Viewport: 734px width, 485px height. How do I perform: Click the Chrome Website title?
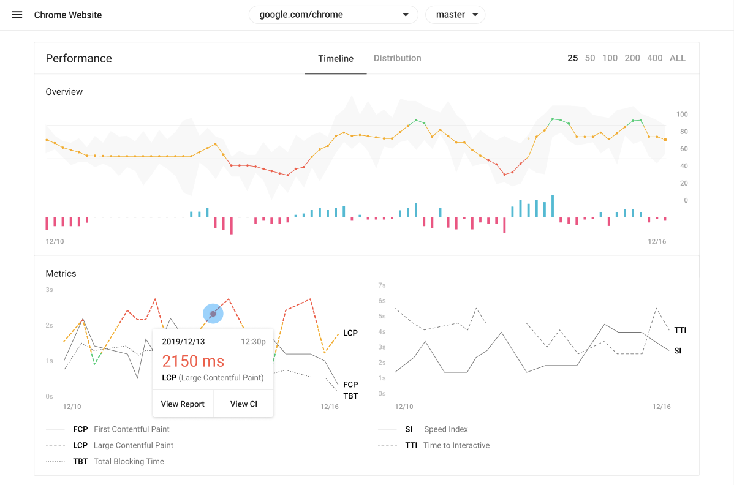click(68, 15)
